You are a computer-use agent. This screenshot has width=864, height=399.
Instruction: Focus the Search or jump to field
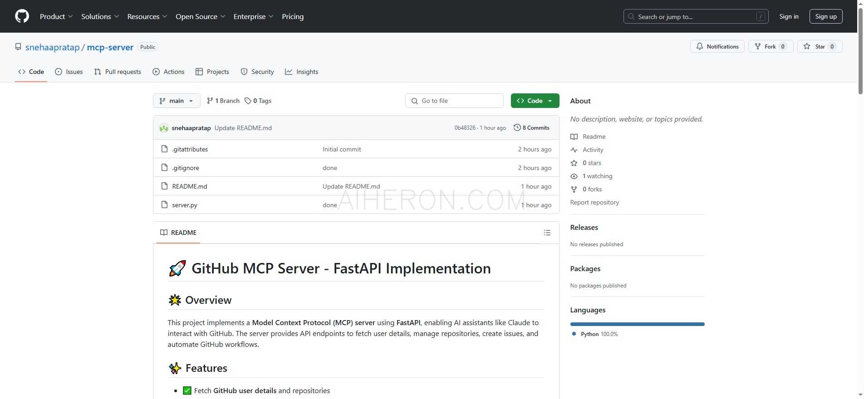[696, 16]
